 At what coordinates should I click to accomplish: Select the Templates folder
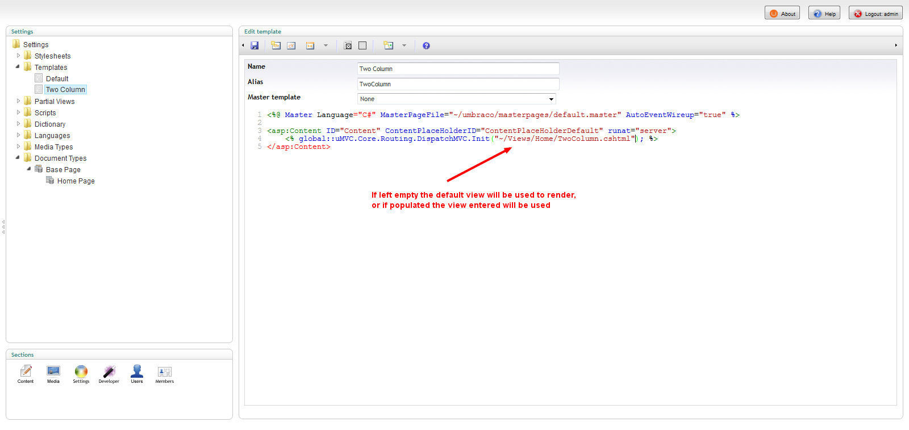(51, 67)
